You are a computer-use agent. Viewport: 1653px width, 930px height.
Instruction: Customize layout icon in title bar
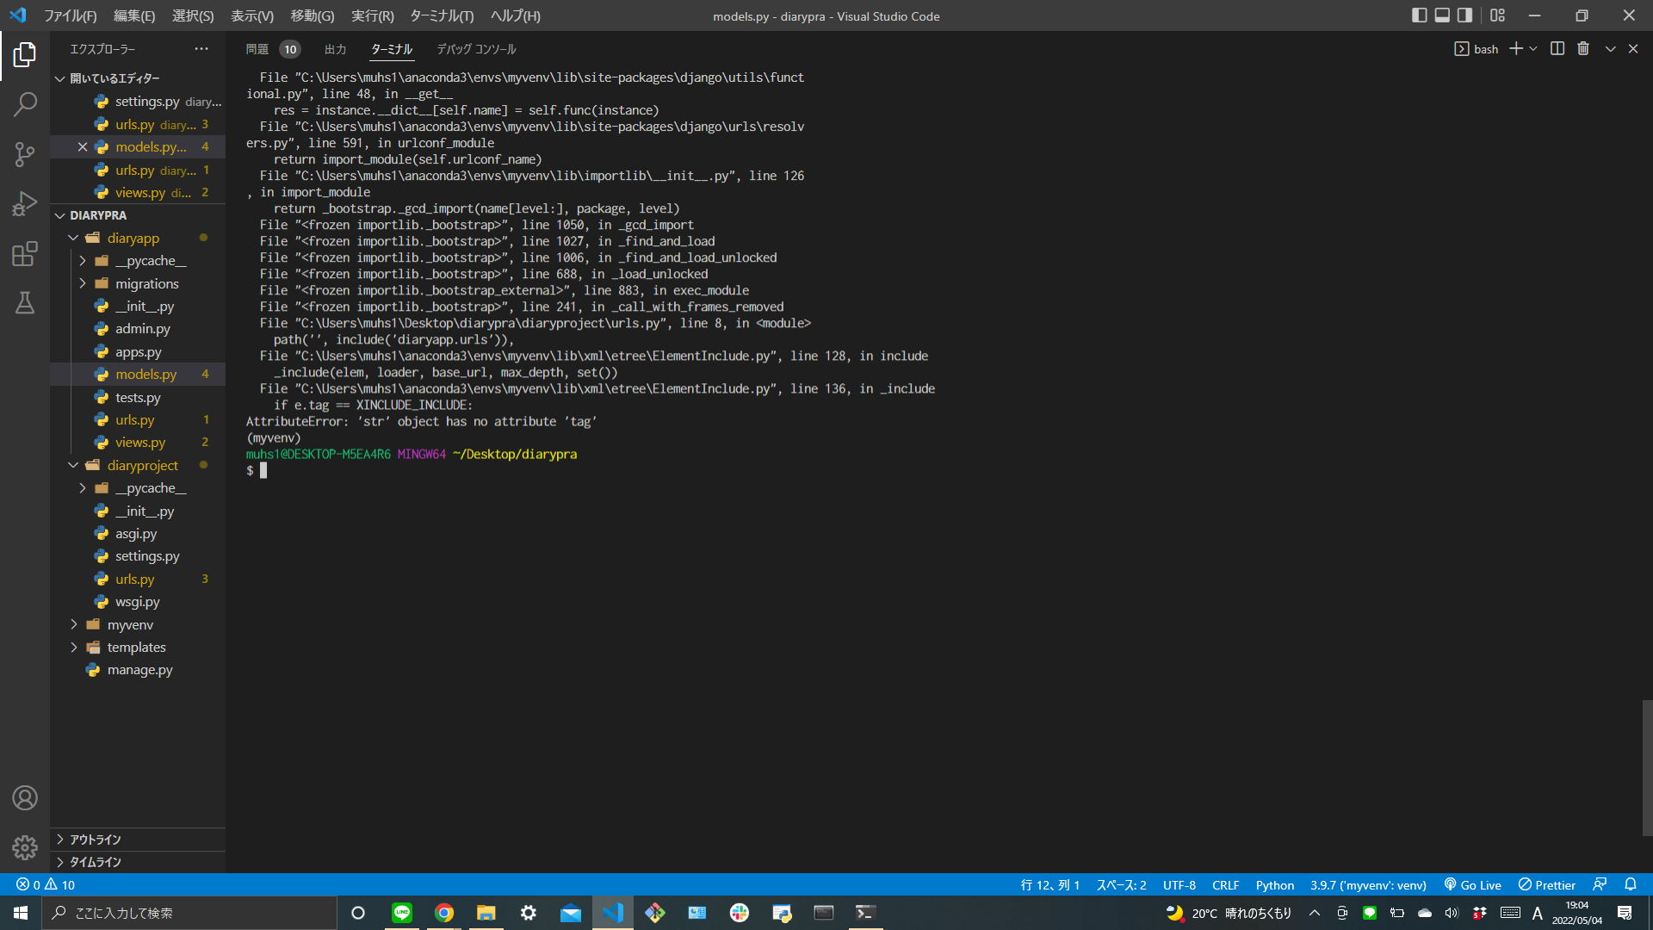1498,15
